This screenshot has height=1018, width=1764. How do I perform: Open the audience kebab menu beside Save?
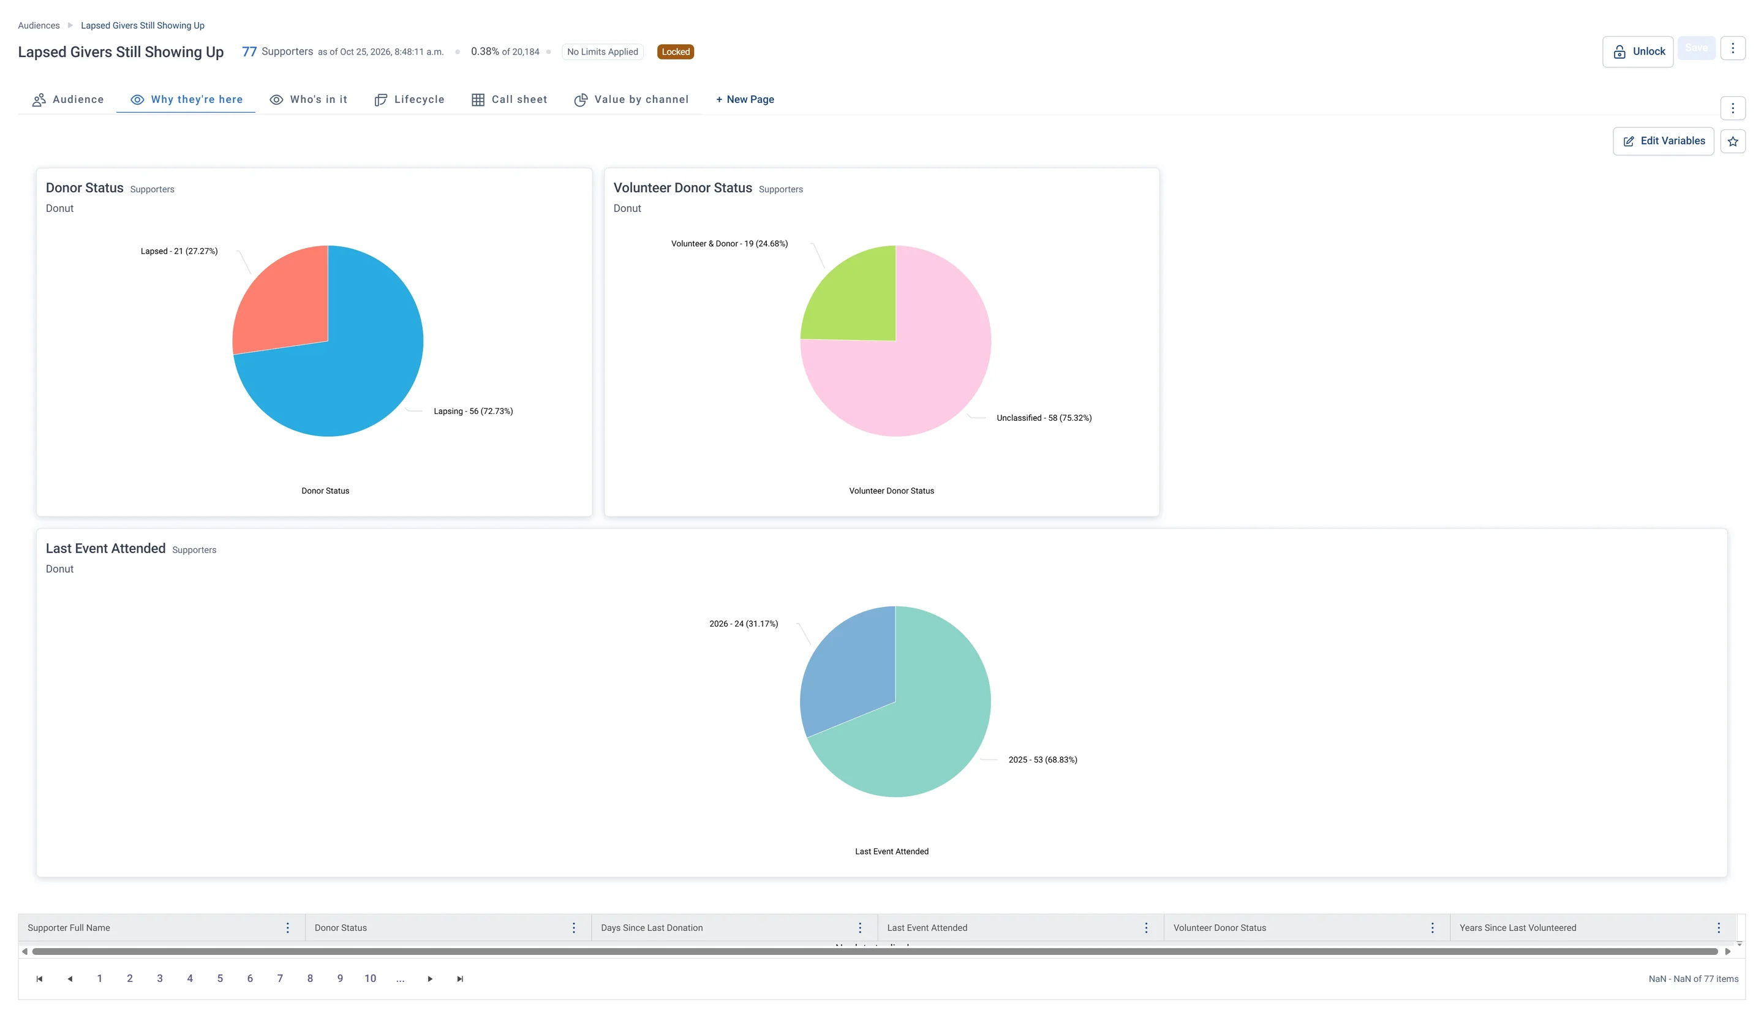1732,48
